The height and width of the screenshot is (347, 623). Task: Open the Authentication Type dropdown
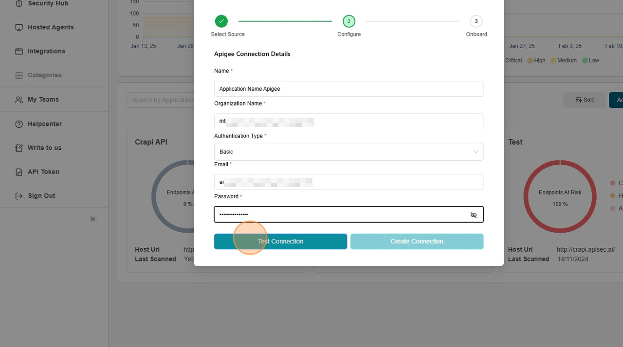coord(348,152)
